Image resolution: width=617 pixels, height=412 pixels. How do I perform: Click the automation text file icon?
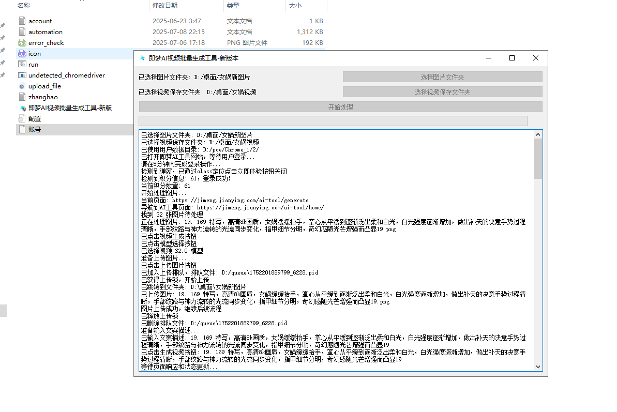[x=22, y=32]
